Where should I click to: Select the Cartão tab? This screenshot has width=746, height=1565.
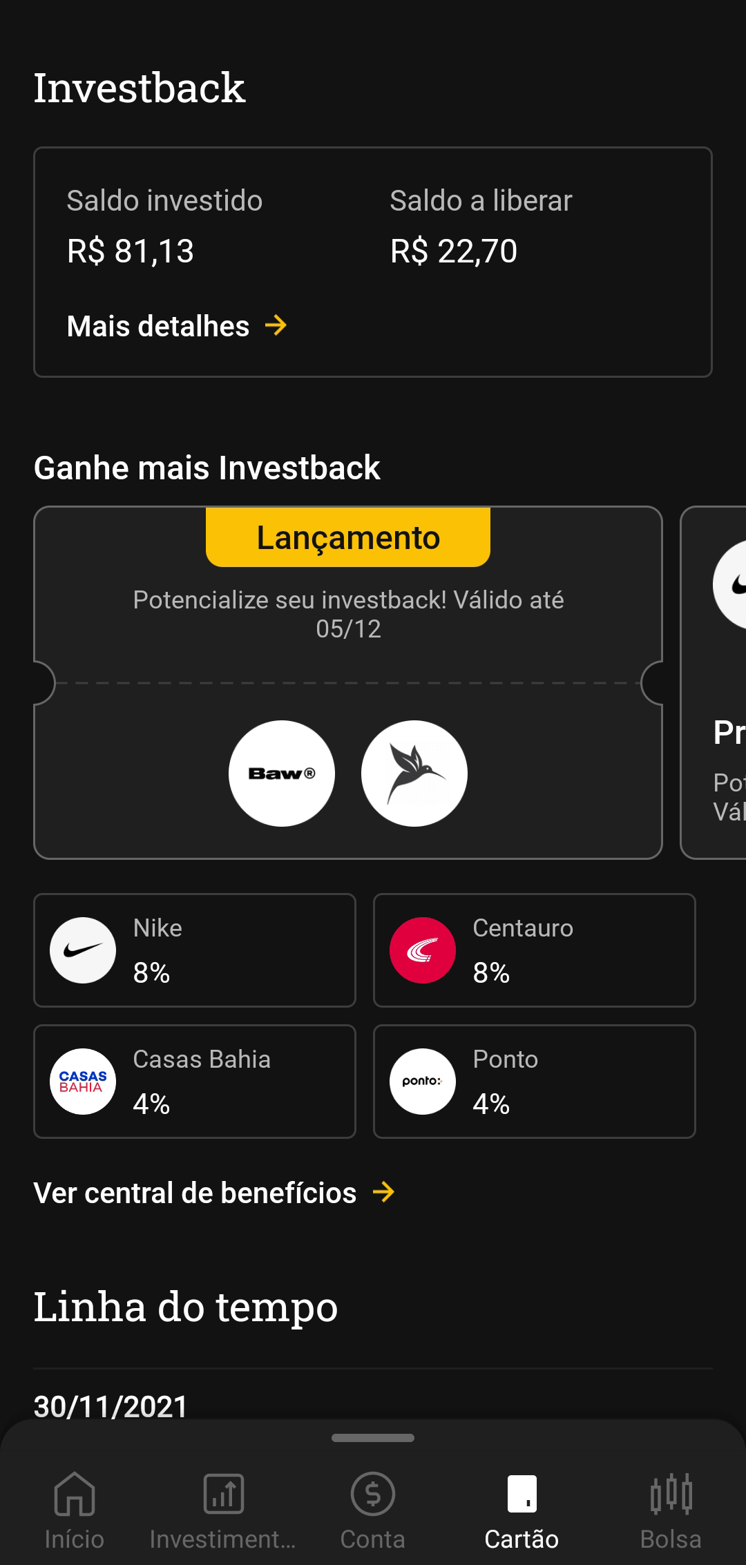522,1510
